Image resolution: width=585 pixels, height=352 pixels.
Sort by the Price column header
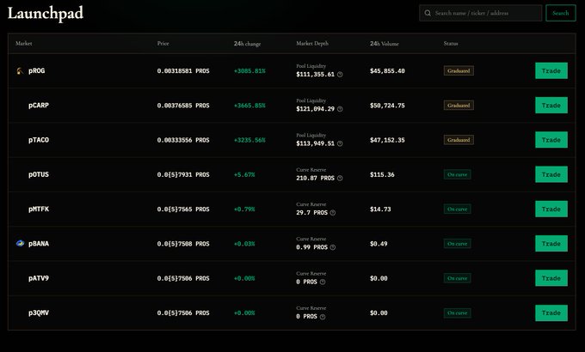point(163,44)
